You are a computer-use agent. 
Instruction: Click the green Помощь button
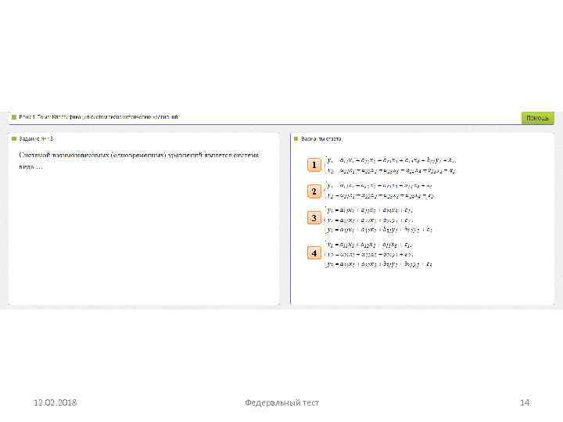(x=537, y=118)
